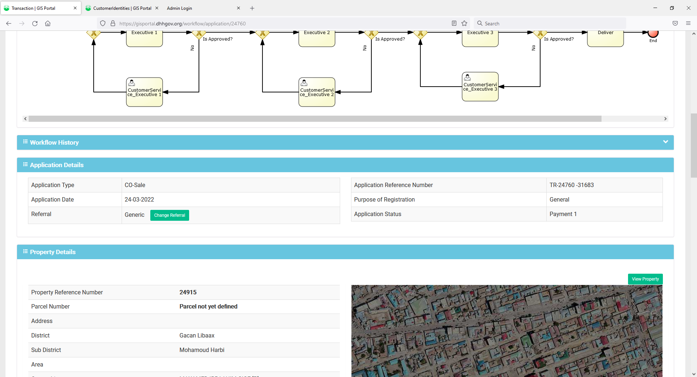This screenshot has width=697, height=377.
Task: Open the Workflow History header
Action: [x=345, y=142]
